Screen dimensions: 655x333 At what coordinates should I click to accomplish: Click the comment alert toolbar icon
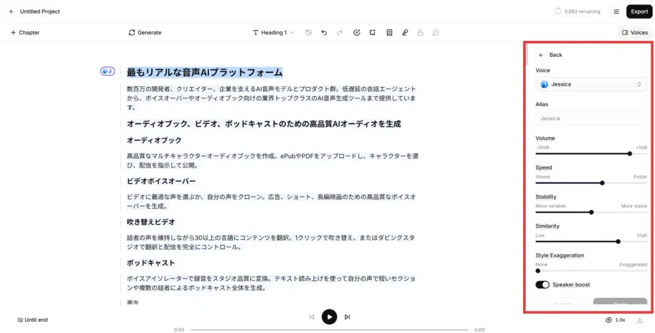point(436,33)
